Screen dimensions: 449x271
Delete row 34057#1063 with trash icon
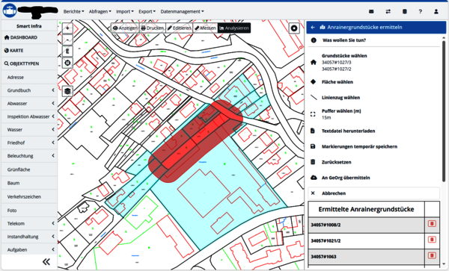click(432, 255)
